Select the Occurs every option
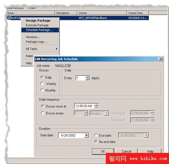 42,113
